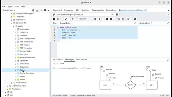Image resolution: width=172 pixels, height=97 pixels.
Task: Select Trigger Functions in the tree
Action: (x=27, y=73)
